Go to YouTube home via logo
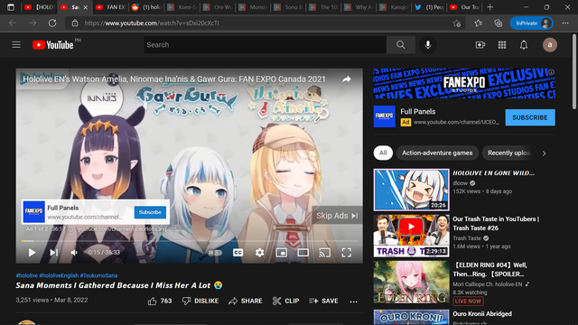The width and height of the screenshot is (578, 325). coord(52,45)
